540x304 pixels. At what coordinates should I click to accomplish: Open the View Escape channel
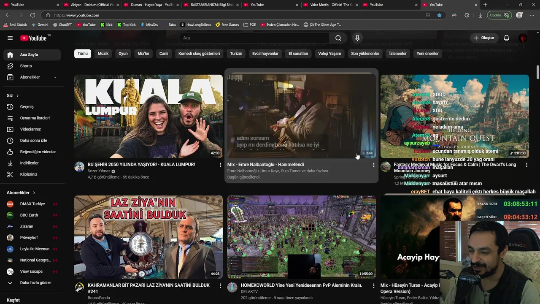pyautogui.click(x=32, y=271)
